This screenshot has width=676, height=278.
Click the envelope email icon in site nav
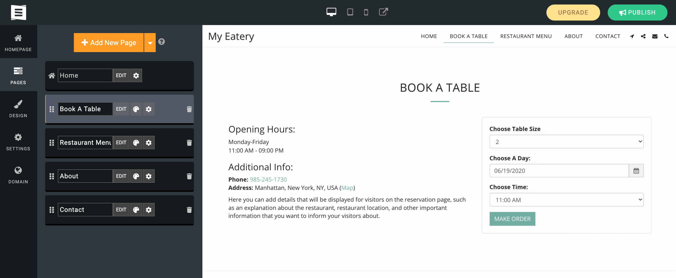(655, 36)
